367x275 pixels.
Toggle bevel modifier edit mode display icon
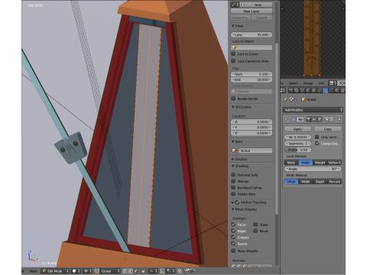click(x=320, y=119)
